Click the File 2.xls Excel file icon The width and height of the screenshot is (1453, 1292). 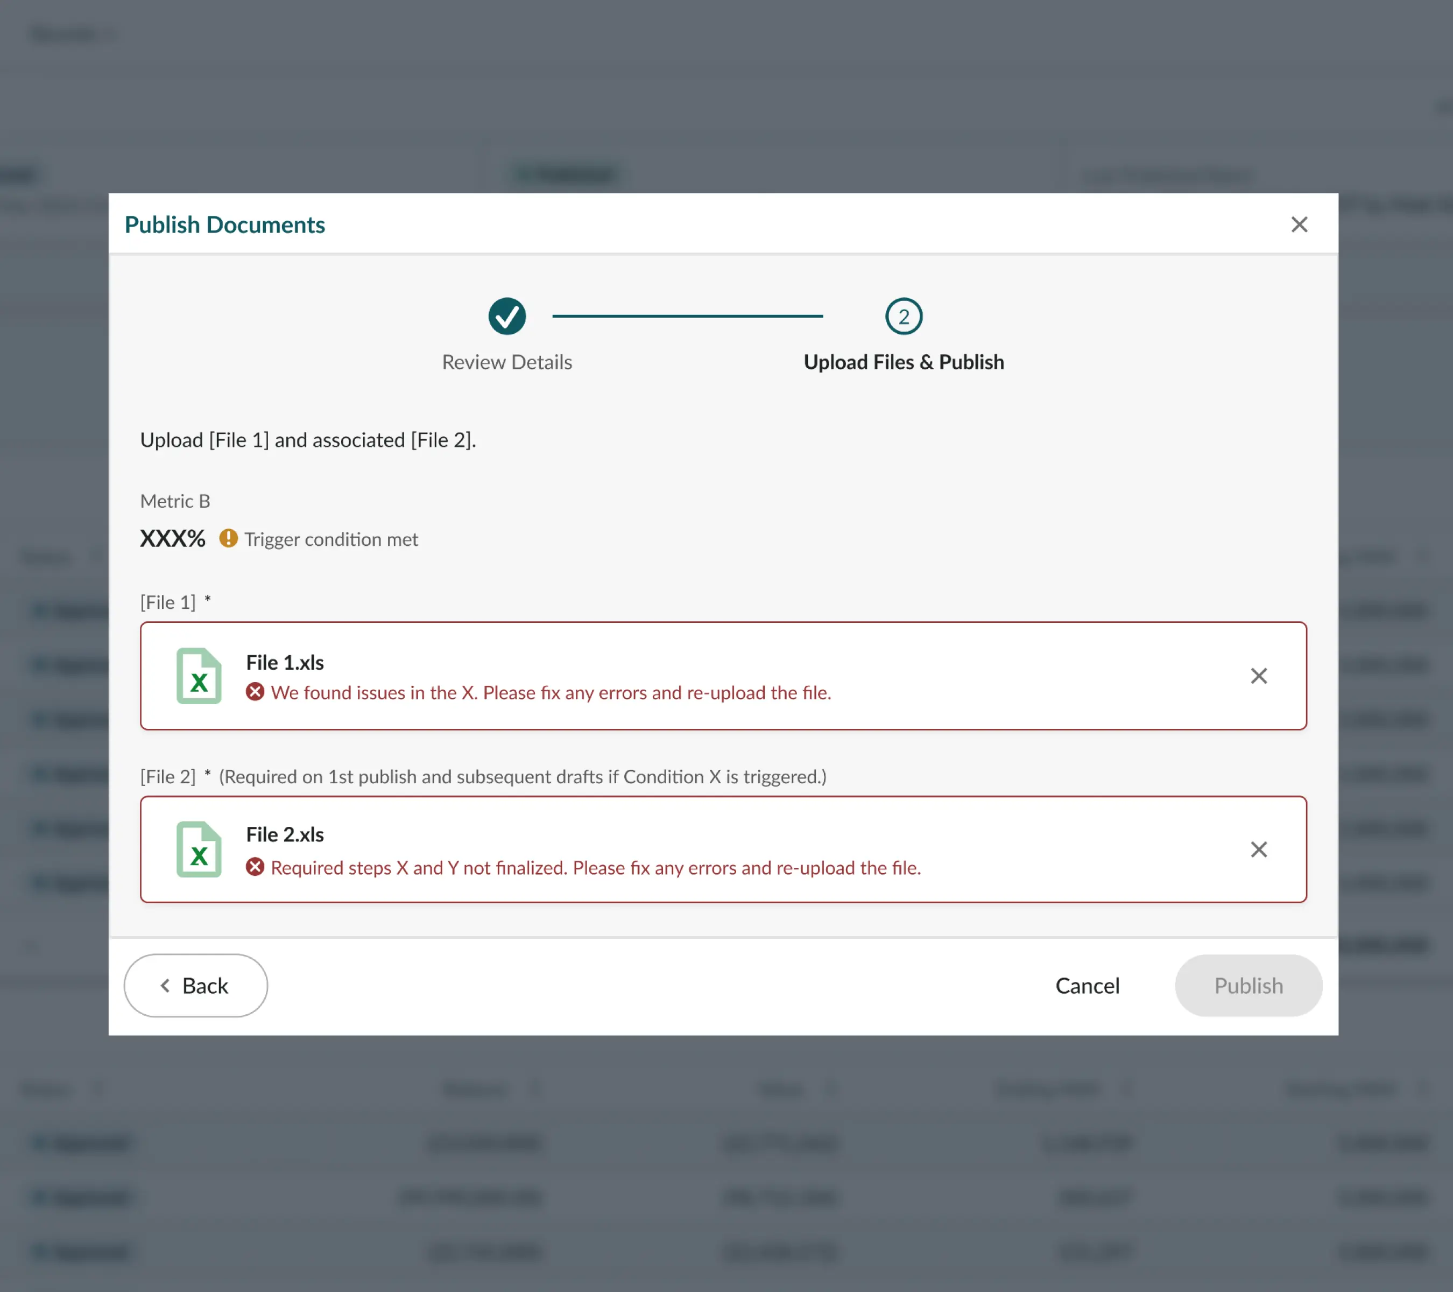click(199, 849)
